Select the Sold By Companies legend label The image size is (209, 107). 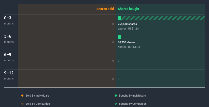point(38,104)
